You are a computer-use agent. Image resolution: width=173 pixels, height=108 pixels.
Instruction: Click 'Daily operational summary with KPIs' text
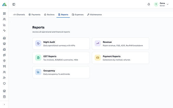pyautogui.click(x=59, y=45)
